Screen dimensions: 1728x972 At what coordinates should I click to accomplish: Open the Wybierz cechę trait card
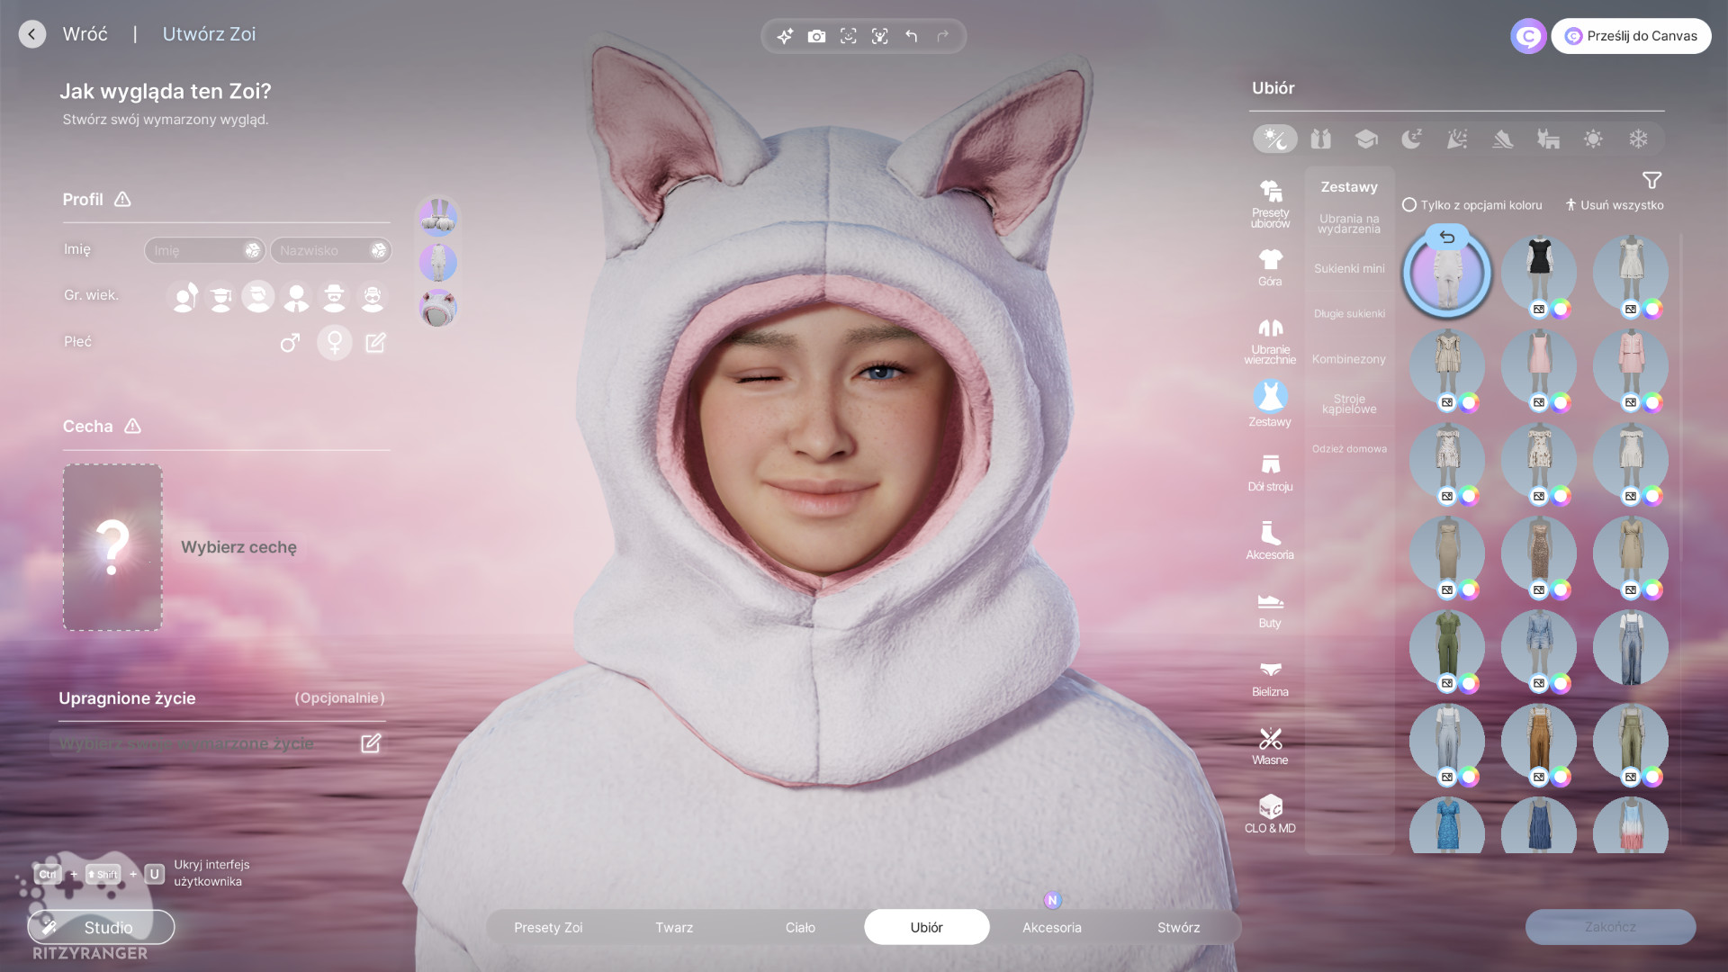pos(112,547)
